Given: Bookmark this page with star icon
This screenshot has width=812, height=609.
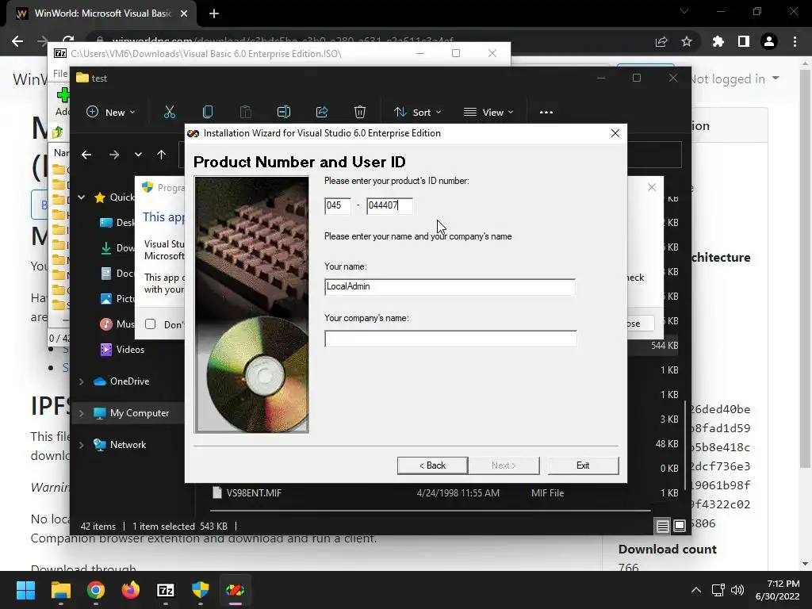Looking at the screenshot, I should click(x=687, y=41).
